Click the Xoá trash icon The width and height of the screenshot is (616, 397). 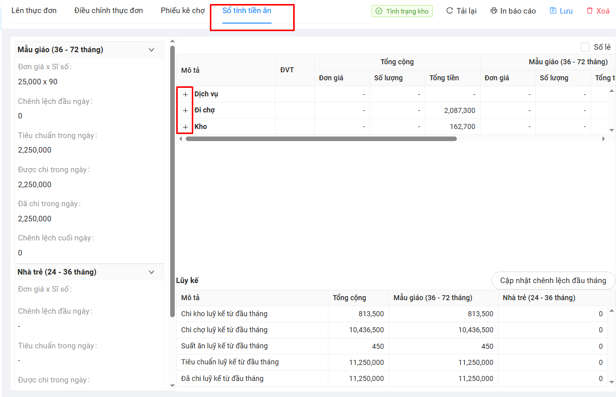coord(589,11)
